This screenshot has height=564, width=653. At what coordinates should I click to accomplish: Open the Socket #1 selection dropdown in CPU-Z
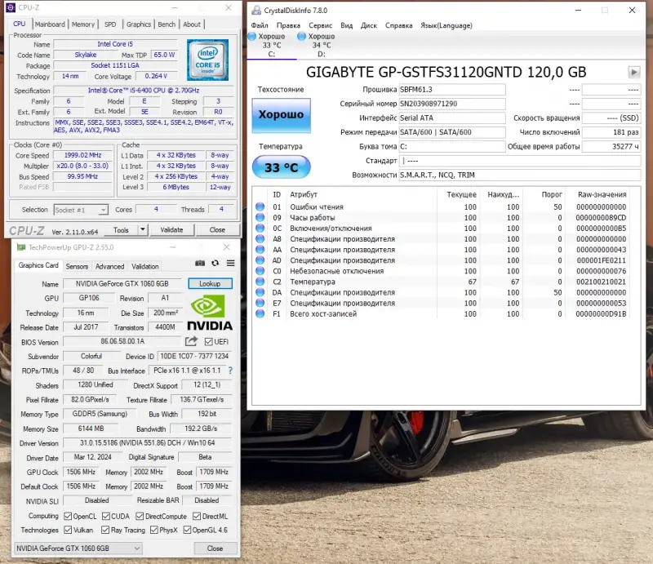point(81,210)
